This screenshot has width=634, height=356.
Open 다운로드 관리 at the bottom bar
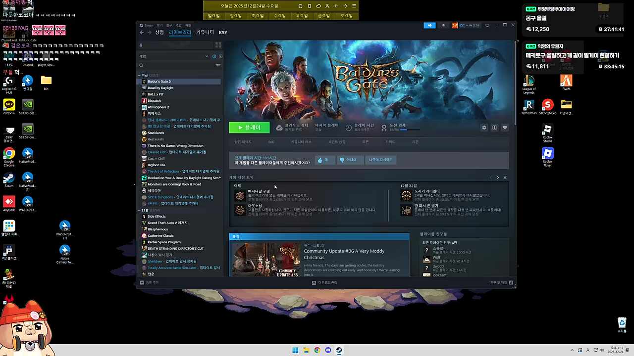click(x=324, y=283)
